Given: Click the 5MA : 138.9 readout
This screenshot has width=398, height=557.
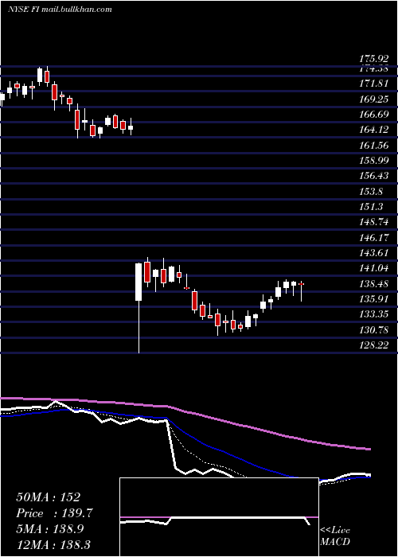Looking at the screenshot, I should pos(50,529).
